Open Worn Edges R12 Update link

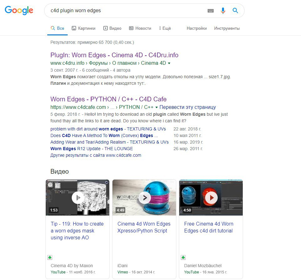[91, 149]
